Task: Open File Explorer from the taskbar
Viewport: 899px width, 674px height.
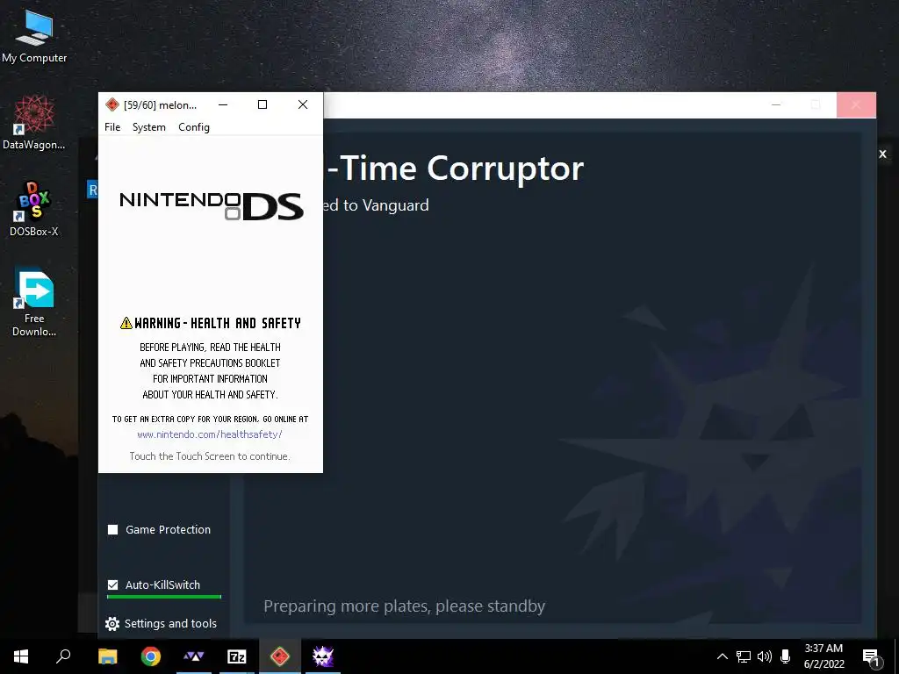Action: pos(107,656)
